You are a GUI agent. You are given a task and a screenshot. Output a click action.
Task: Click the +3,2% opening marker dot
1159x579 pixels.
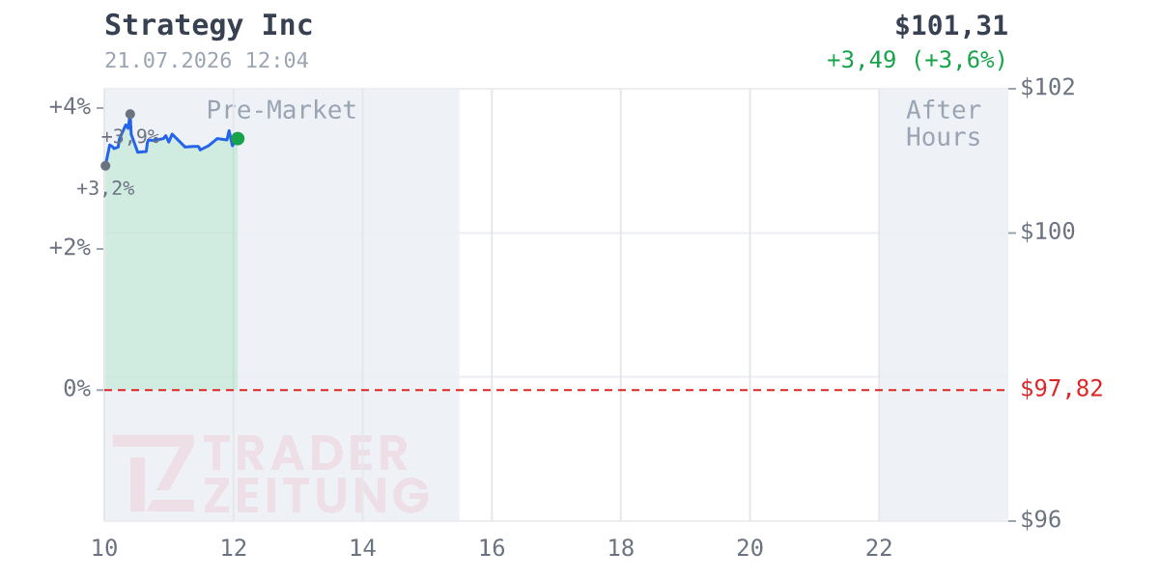(105, 166)
